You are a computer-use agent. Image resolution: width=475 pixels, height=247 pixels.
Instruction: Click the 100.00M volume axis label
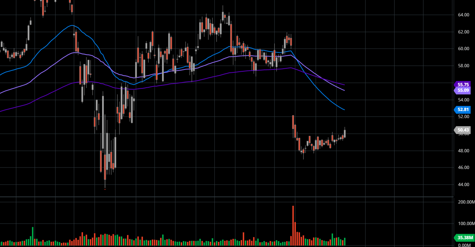(x=466, y=224)
